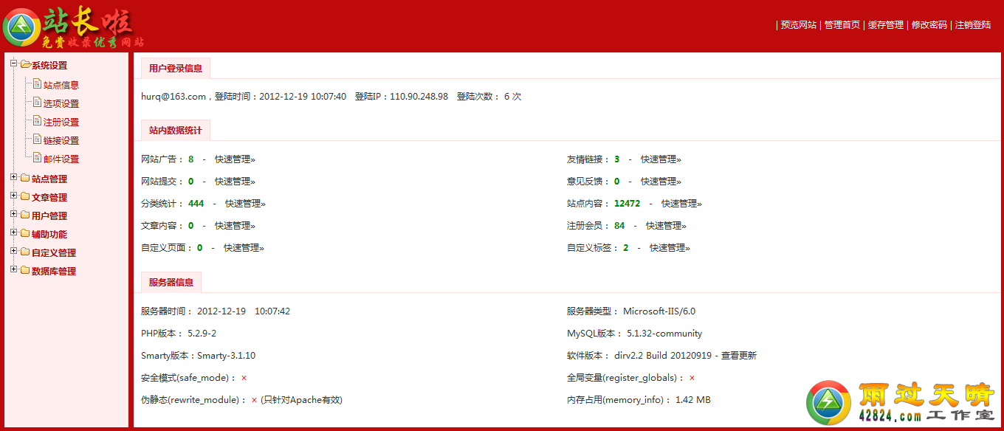Click the 辅助功能 tree label

pos(49,234)
